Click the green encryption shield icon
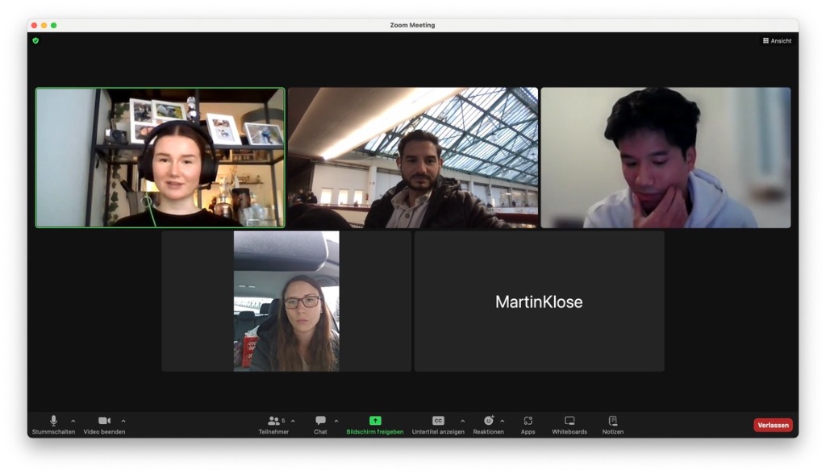Viewport: 826px width, 474px height. [35, 40]
